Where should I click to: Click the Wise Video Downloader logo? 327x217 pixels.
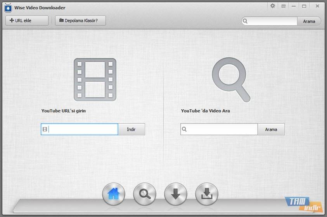pyautogui.click(x=8, y=7)
